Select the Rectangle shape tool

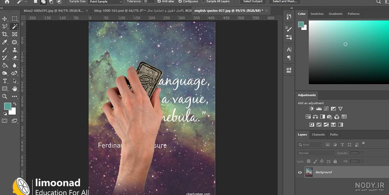tap(4, 88)
